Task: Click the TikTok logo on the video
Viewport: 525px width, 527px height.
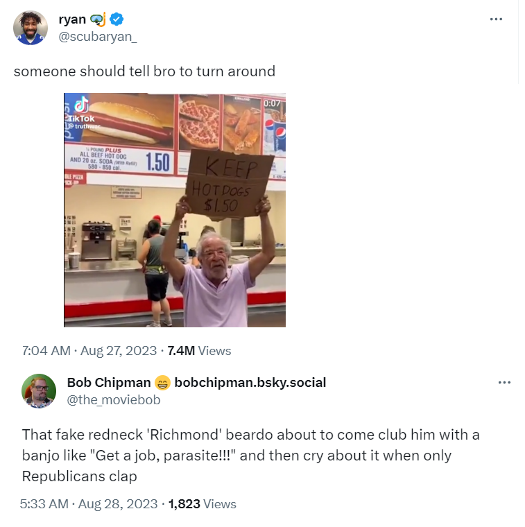Action: click(80, 105)
